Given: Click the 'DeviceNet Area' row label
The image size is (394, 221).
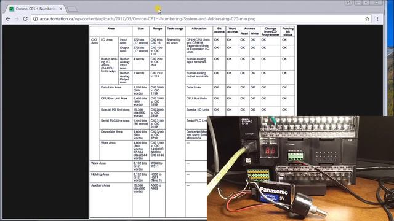Looking at the screenshot, I should (x=111, y=131).
